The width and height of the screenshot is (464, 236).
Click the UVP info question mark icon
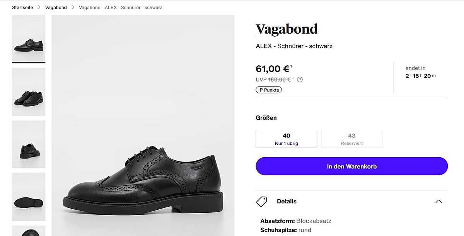coord(300,80)
